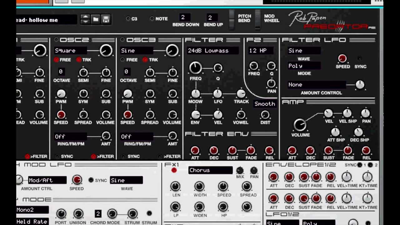The height and width of the screenshot is (225, 400).
Task: Toggle Filter LFO SYNC LED
Action: click(x=359, y=59)
